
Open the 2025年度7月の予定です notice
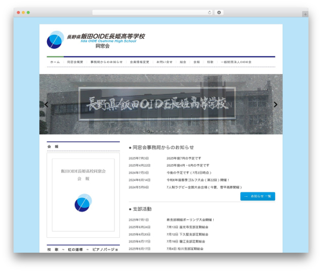coord(184,158)
